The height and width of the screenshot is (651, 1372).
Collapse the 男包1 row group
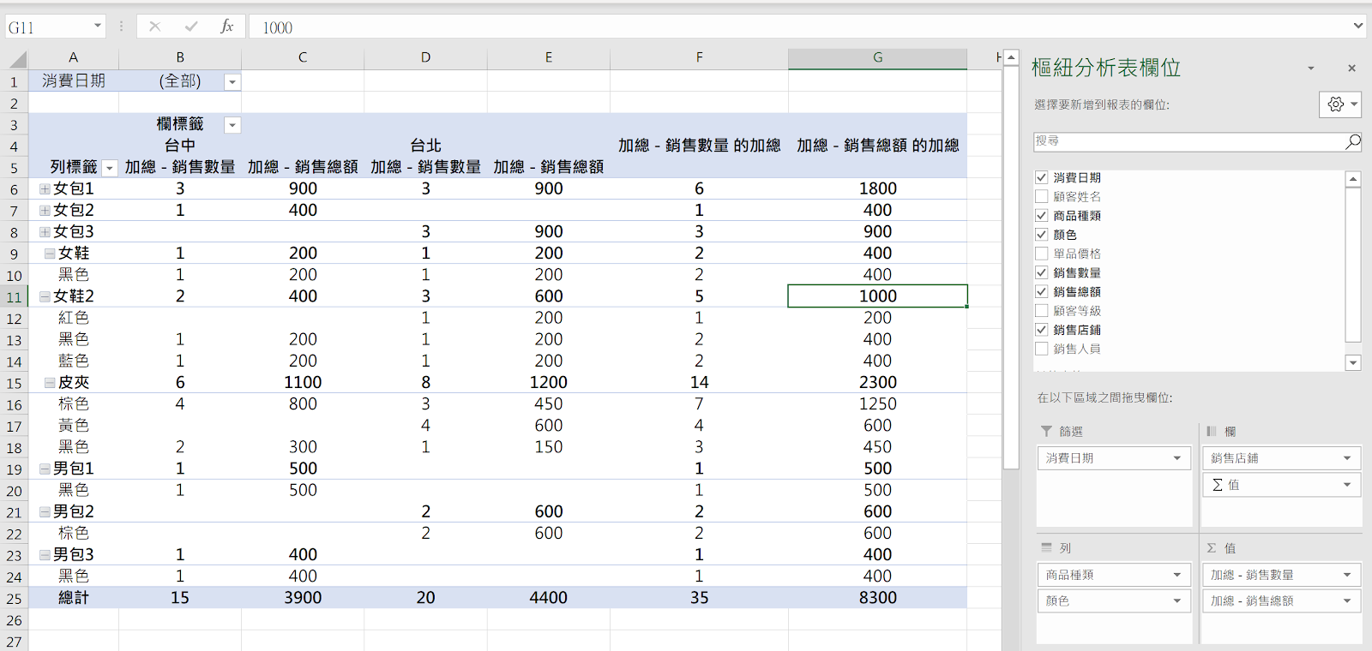tap(45, 469)
